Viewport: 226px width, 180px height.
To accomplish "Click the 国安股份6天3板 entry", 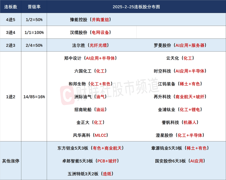I will tap(170, 161).
